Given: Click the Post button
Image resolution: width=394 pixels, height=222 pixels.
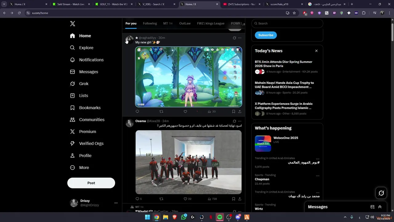Looking at the screenshot, I should point(91,183).
